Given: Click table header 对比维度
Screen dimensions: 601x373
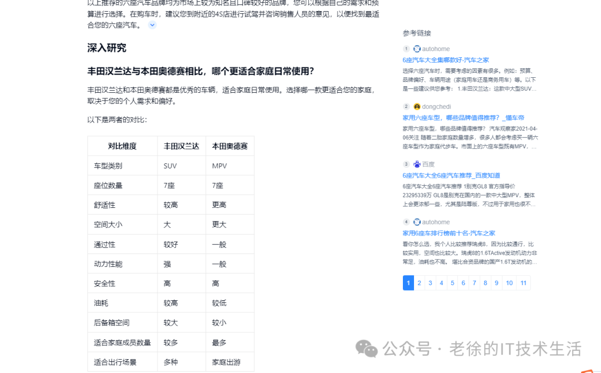Looking at the screenshot, I should [x=122, y=146].
